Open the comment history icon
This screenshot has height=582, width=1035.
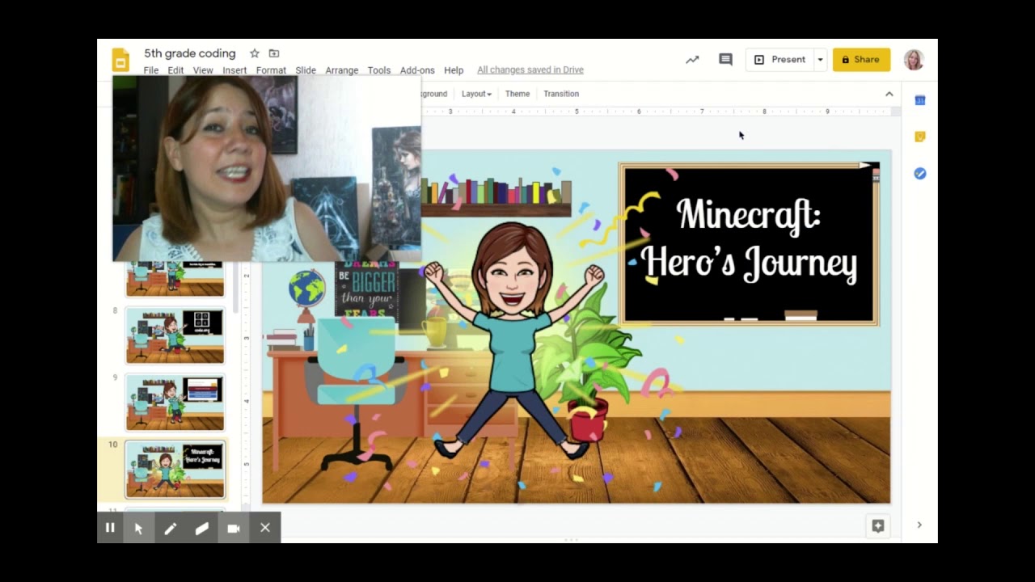pyautogui.click(x=725, y=60)
